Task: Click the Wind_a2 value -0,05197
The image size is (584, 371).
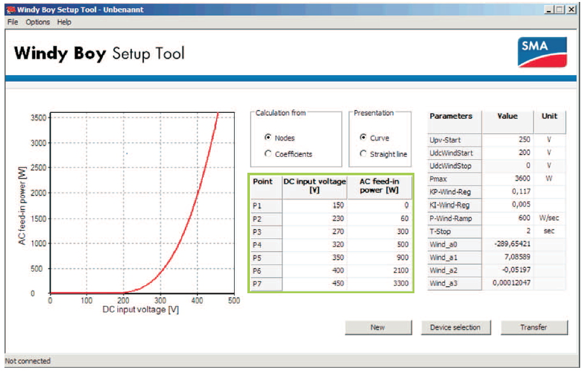Action: 507,270
